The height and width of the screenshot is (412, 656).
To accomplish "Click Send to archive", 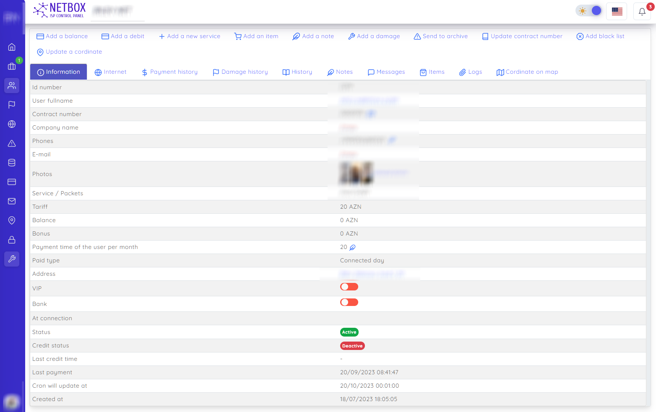I will [440, 36].
